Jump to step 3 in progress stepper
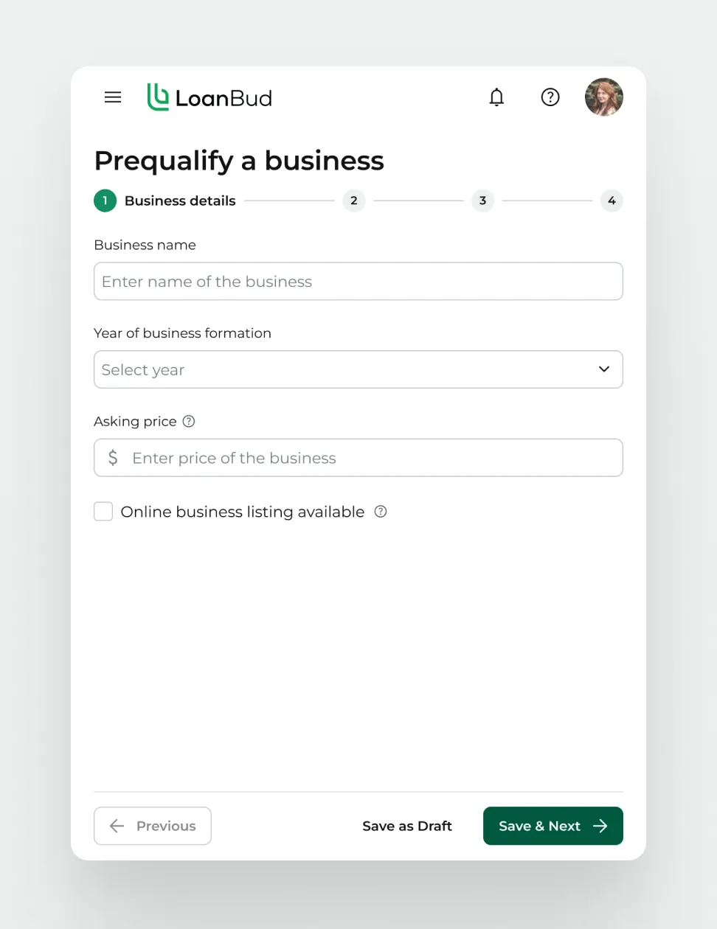Image resolution: width=717 pixels, height=929 pixels. coord(482,201)
